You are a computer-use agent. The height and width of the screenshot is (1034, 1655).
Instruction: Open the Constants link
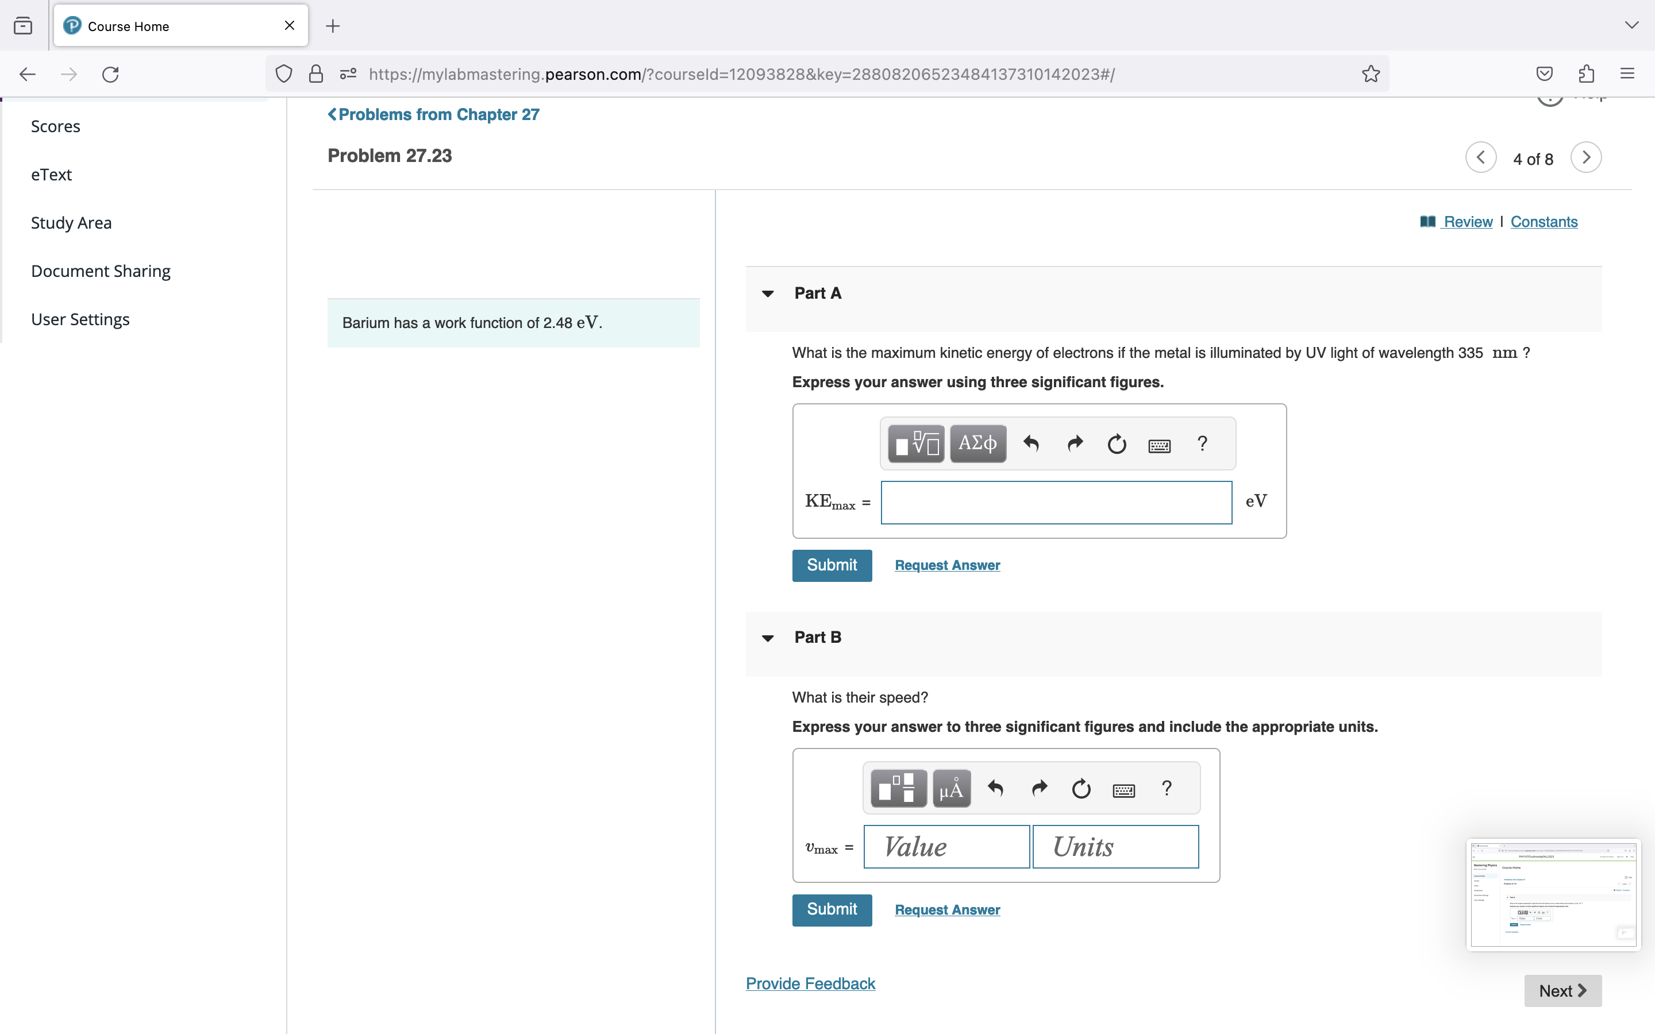(x=1544, y=222)
